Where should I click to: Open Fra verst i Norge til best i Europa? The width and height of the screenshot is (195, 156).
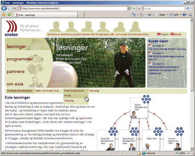pyautogui.click(x=167, y=49)
